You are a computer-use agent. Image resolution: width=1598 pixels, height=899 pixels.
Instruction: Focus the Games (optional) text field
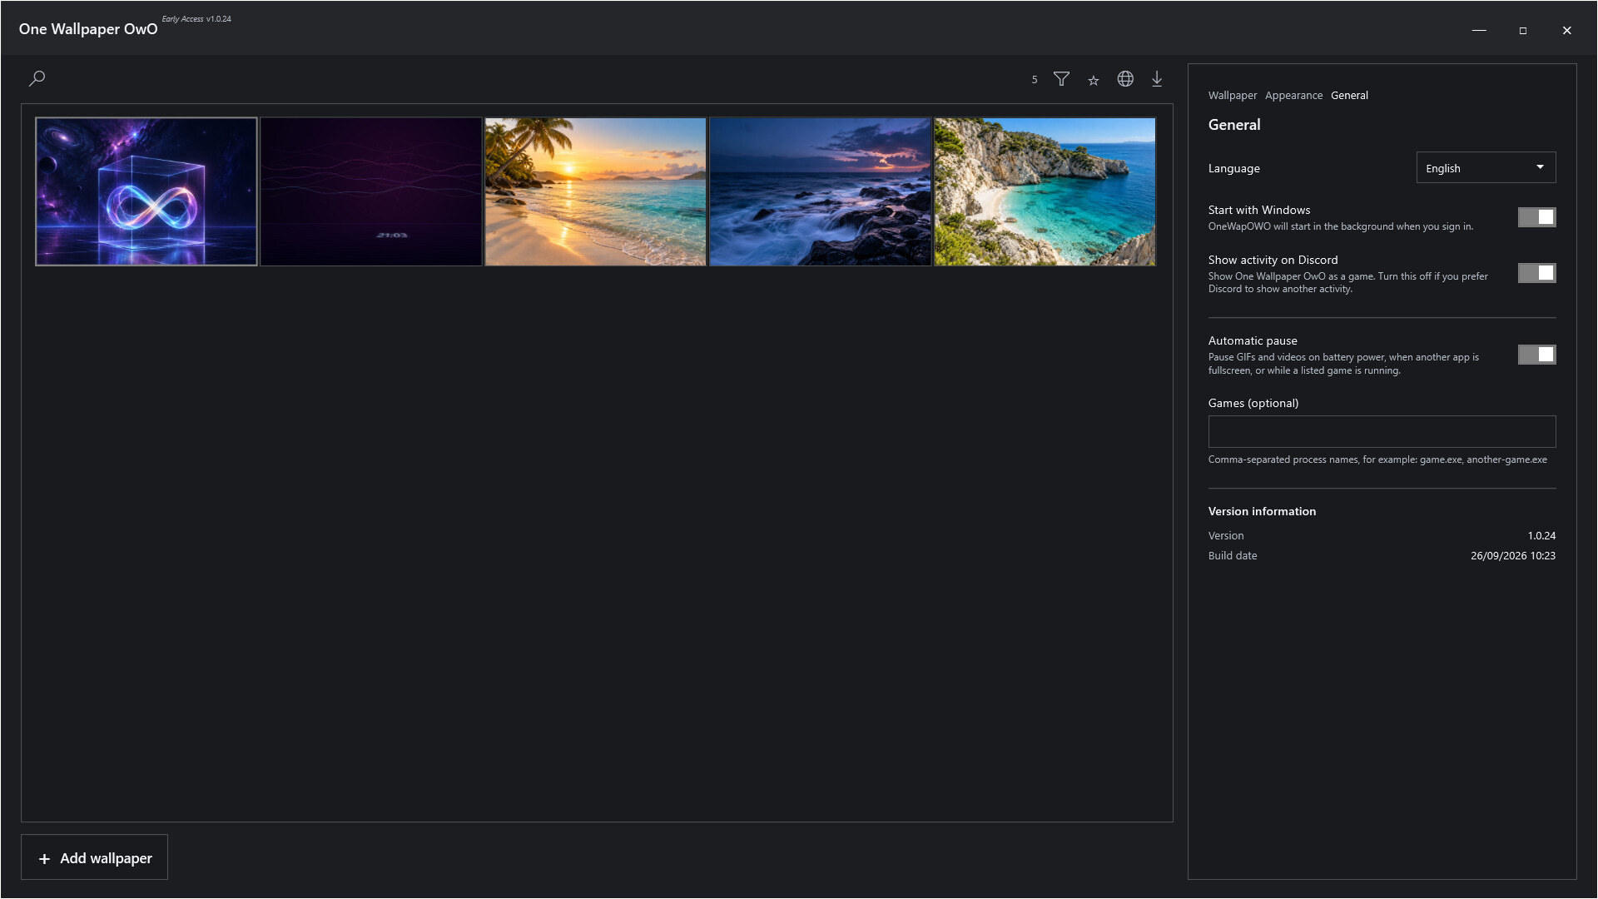click(1382, 432)
